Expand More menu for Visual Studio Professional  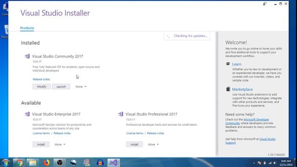[154, 144]
